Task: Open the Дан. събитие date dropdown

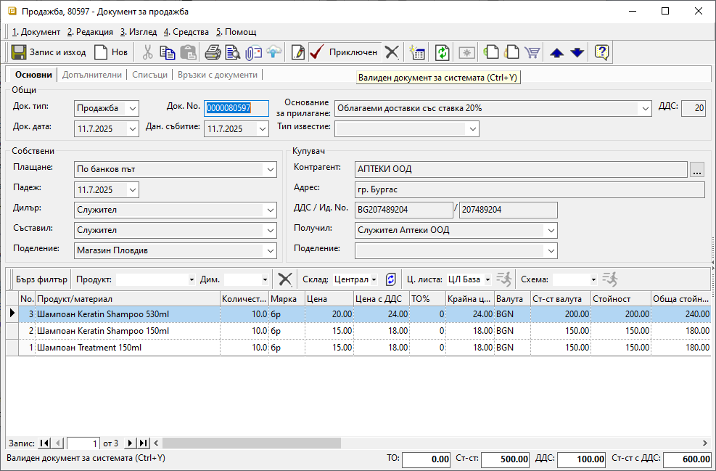Action: pos(263,129)
